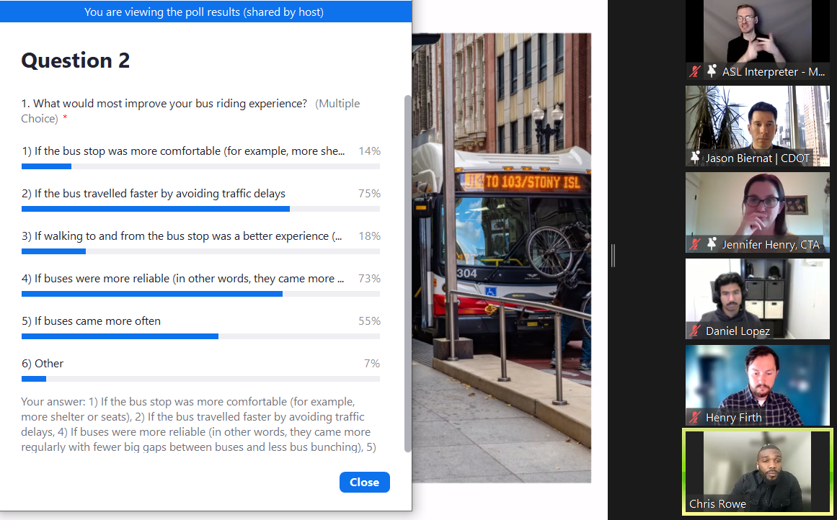
Task: Select Daniel Lopez's video thumbnail
Action: click(758, 299)
